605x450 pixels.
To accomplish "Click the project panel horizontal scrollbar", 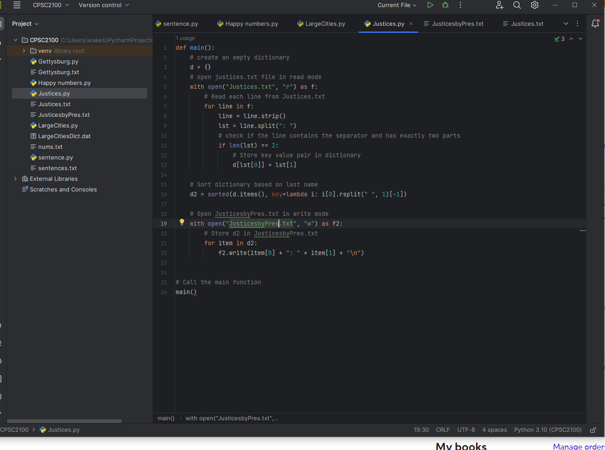I will coord(64,421).
